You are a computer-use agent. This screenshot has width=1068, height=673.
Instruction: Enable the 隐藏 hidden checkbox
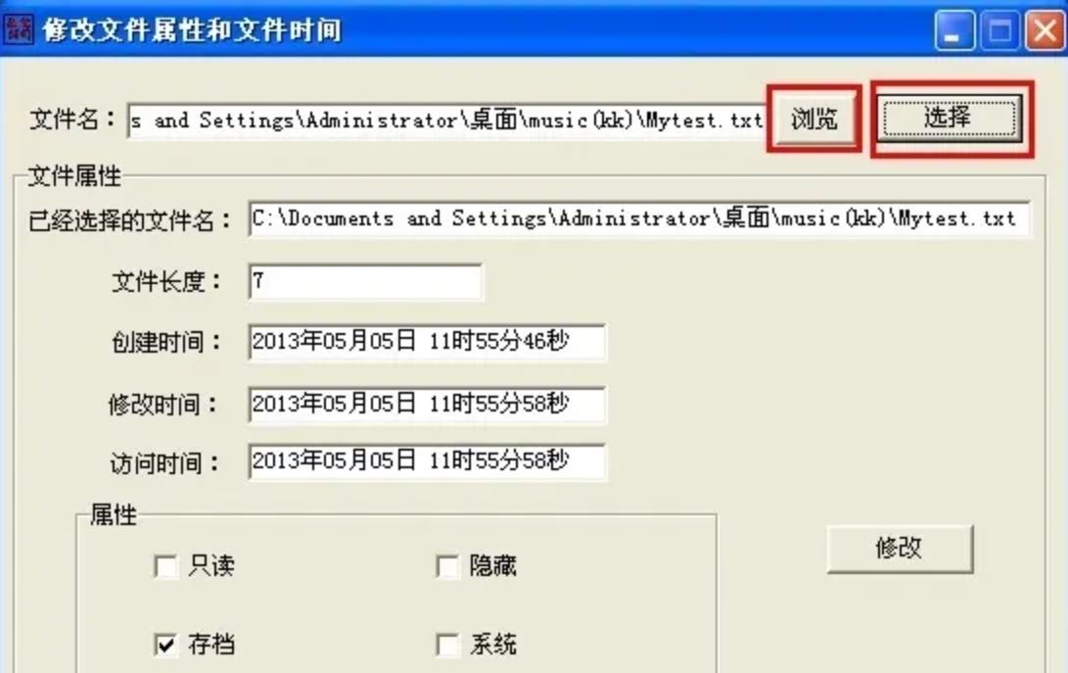pyautogui.click(x=447, y=566)
